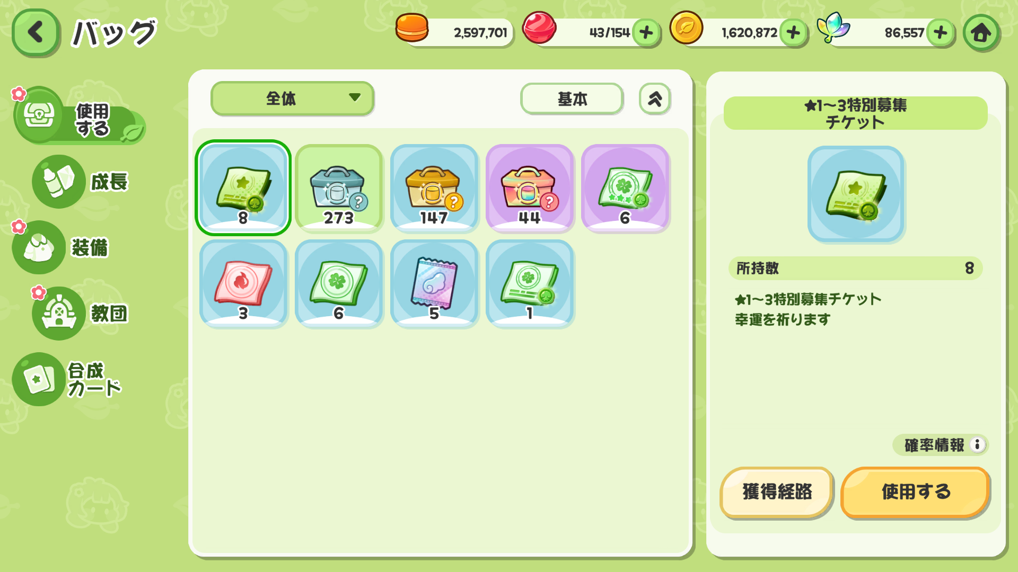Open the 合成カード category tab

pos(67,379)
